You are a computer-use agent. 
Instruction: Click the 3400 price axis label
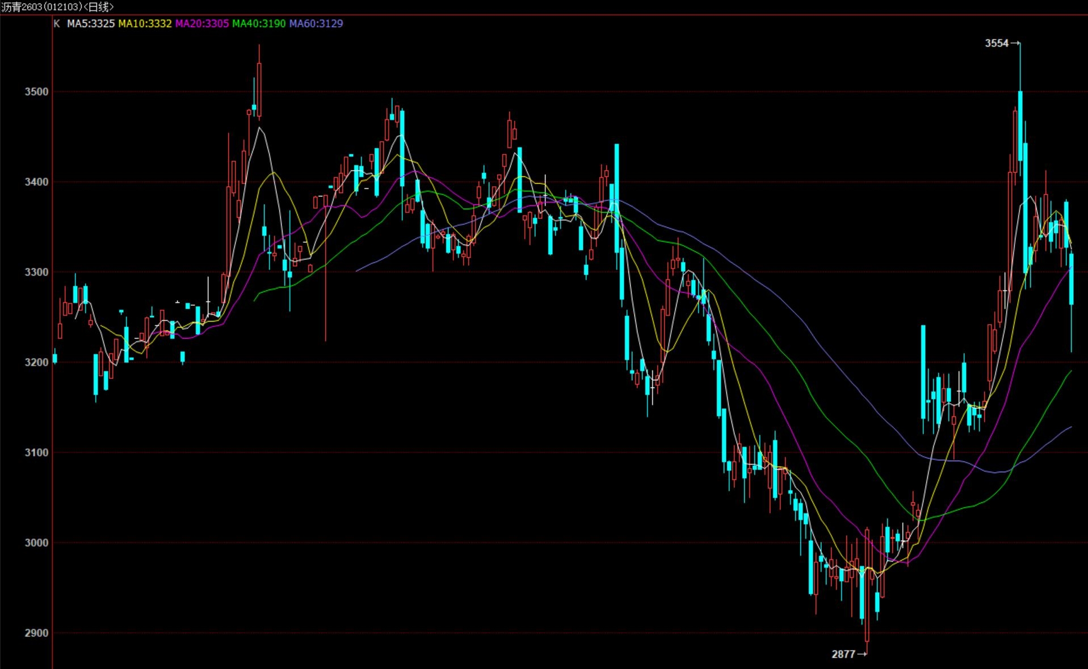pos(36,182)
